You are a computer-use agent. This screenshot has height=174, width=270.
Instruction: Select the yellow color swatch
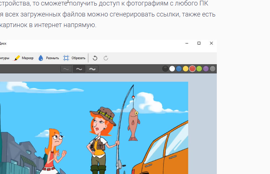186,69
